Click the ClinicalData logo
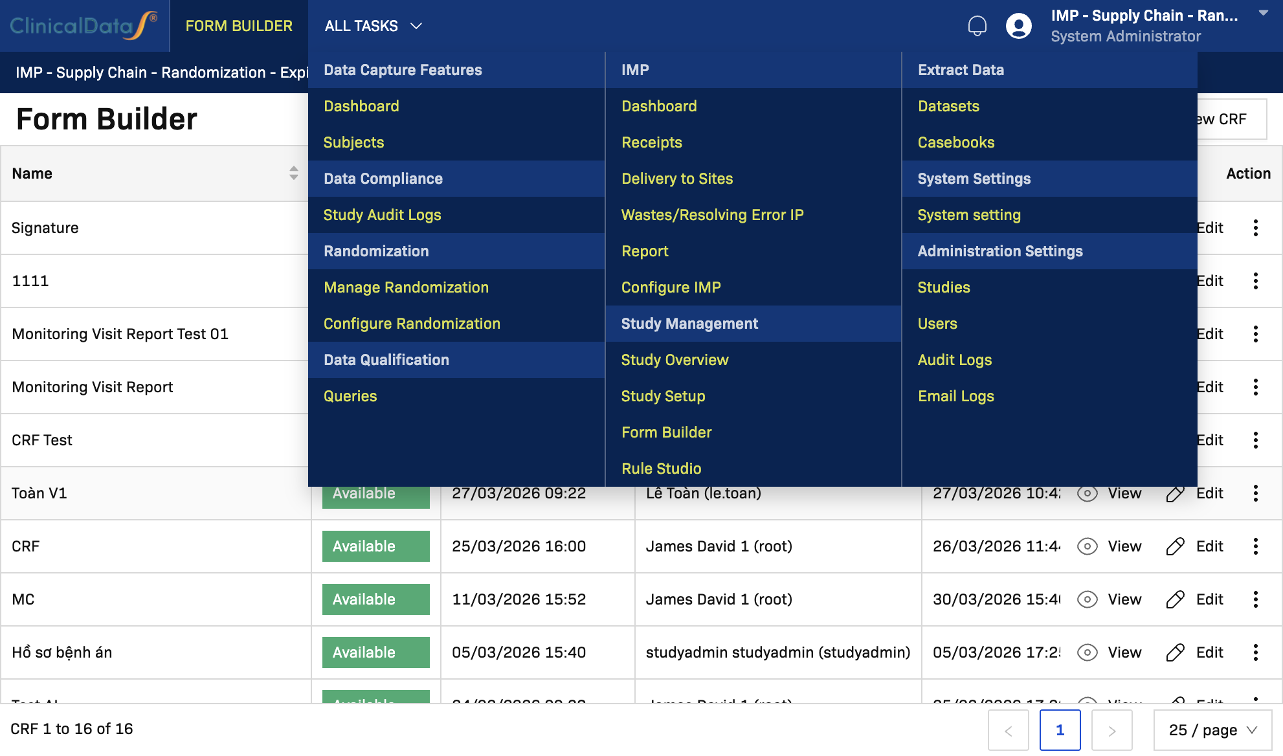The height and width of the screenshot is (756, 1283). coord(84,26)
